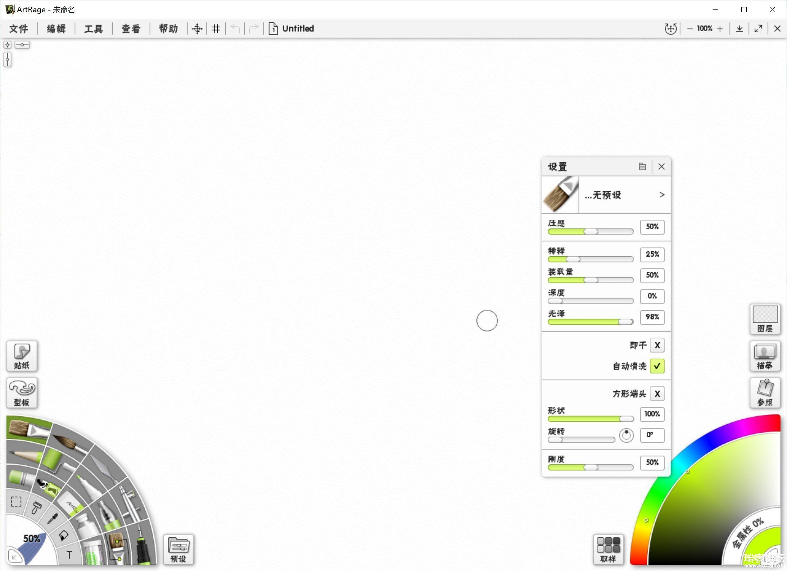Expand the preset selector arrow
The width and height of the screenshot is (787, 571).
pyautogui.click(x=661, y=195)
